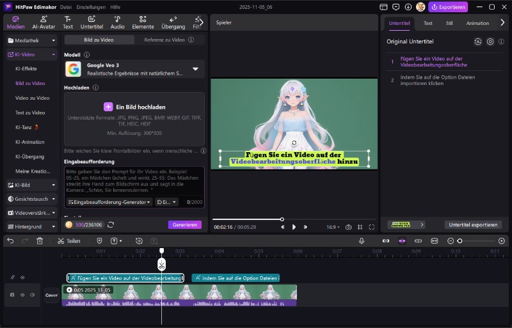Open the user profile avatar
Screen dimensions: 512x328
(420, 7)
